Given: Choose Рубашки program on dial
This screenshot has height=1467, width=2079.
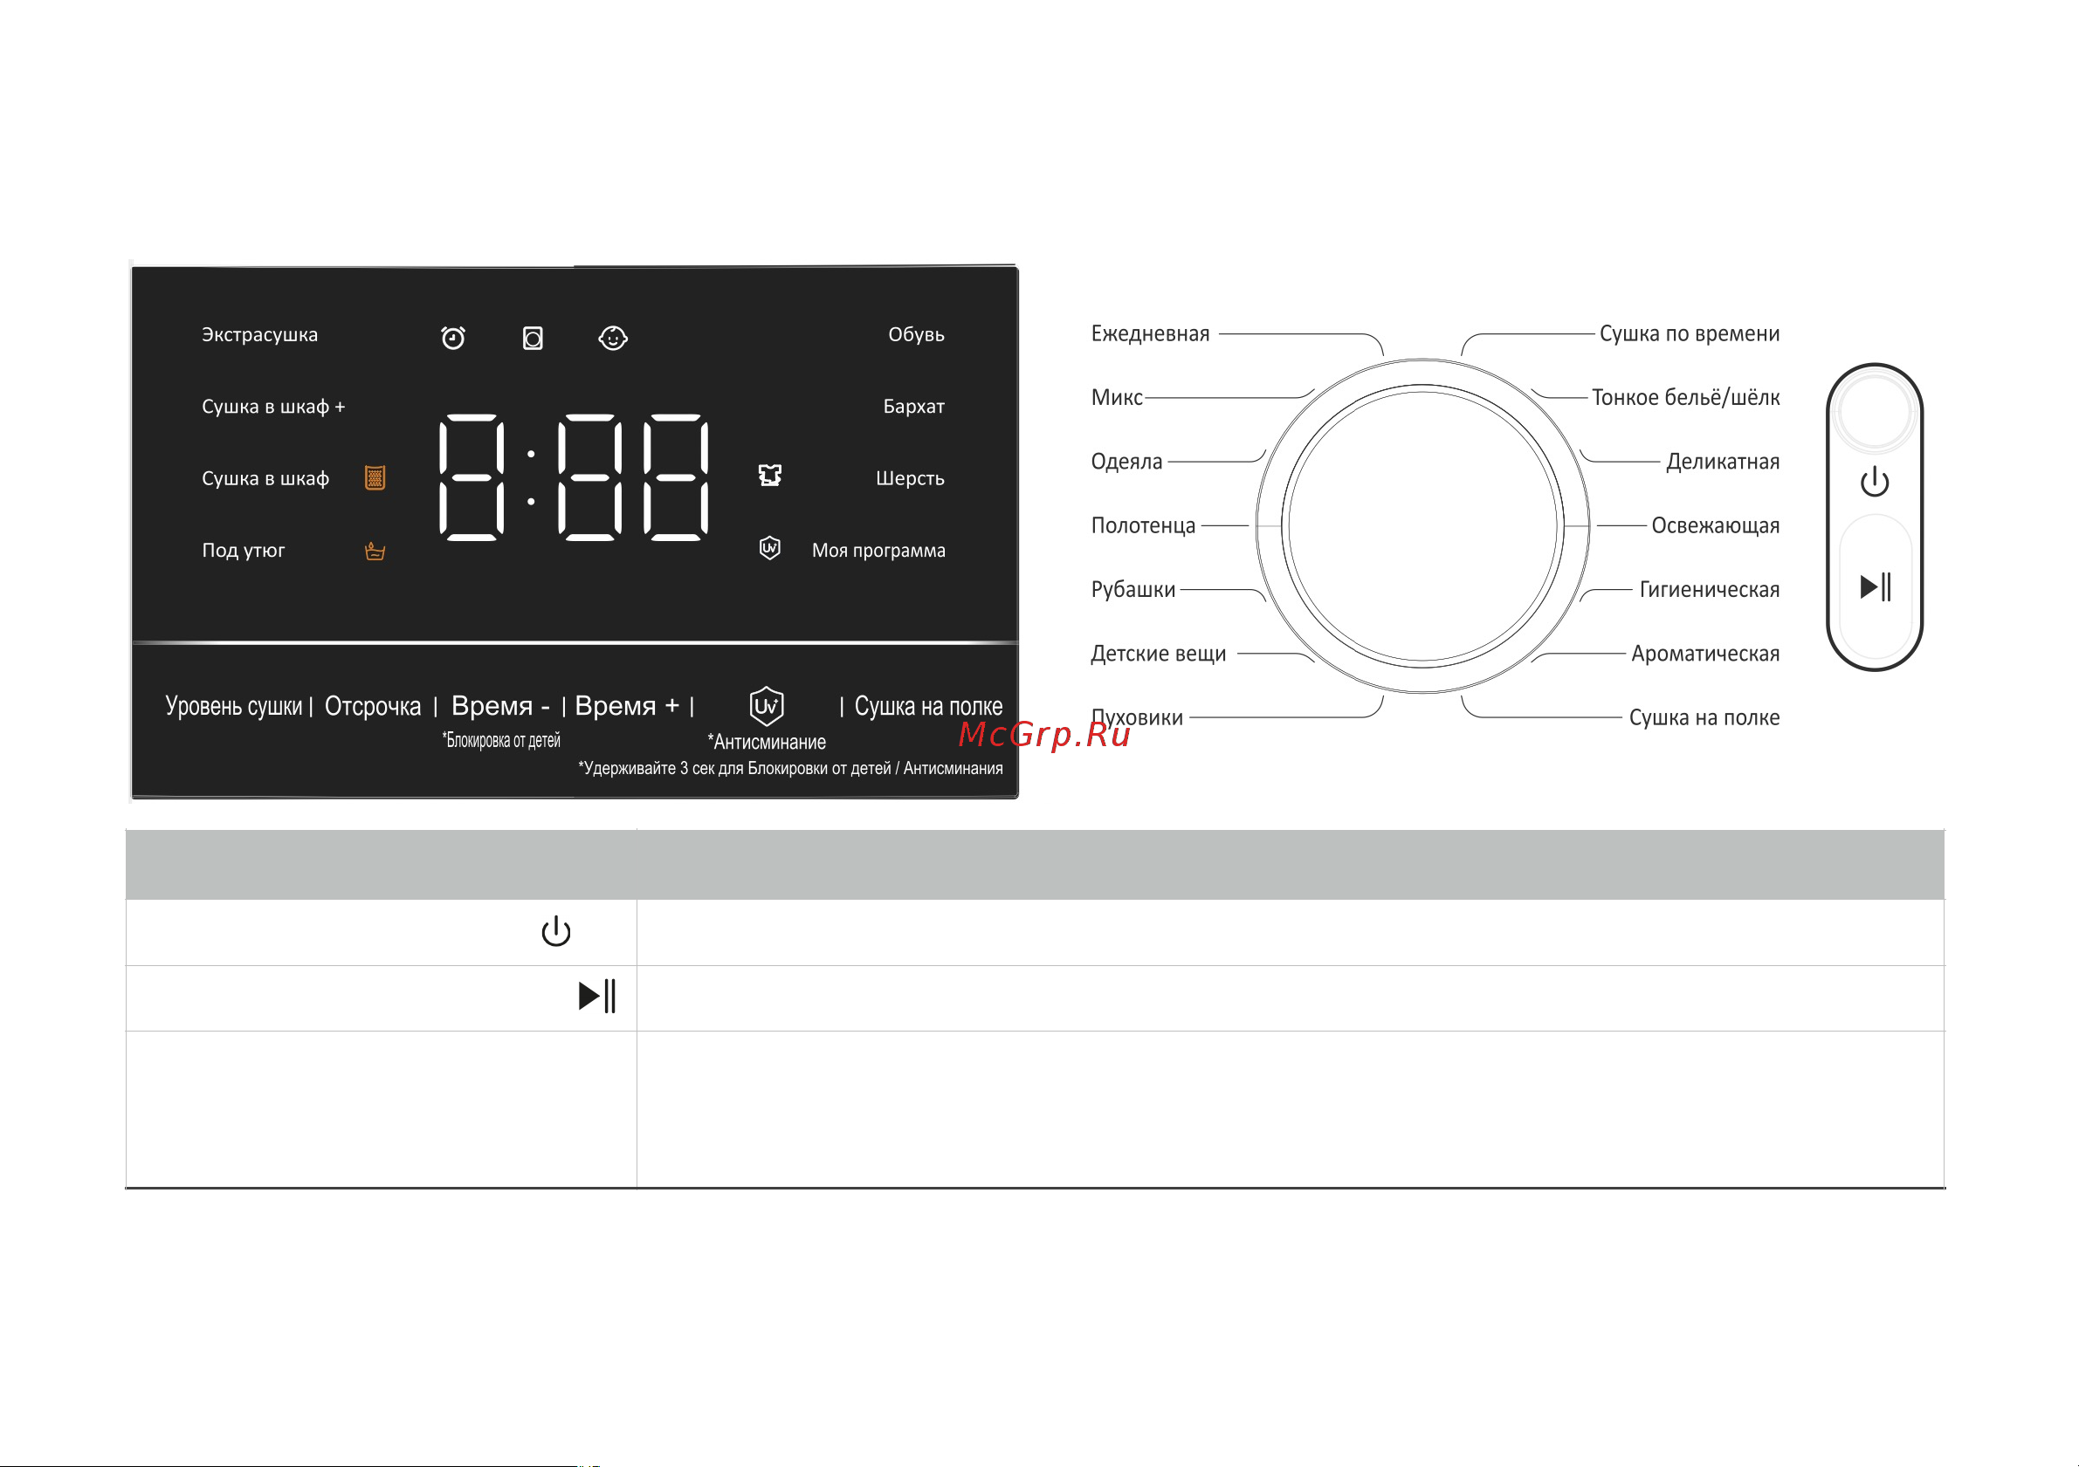Looking at the screenshot, I should click(1132, 590).
